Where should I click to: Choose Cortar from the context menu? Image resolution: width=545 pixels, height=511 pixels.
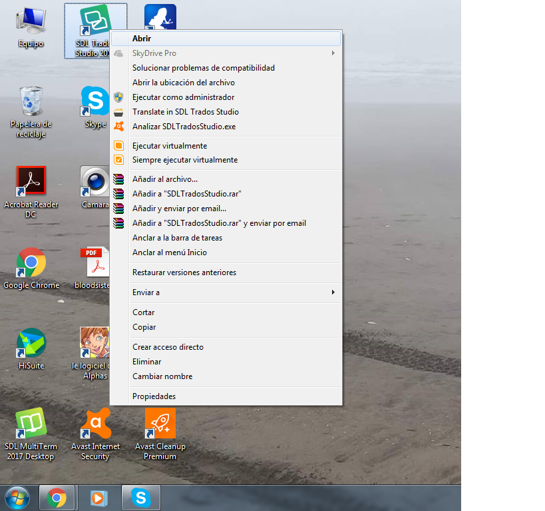[x=226, y=312]
